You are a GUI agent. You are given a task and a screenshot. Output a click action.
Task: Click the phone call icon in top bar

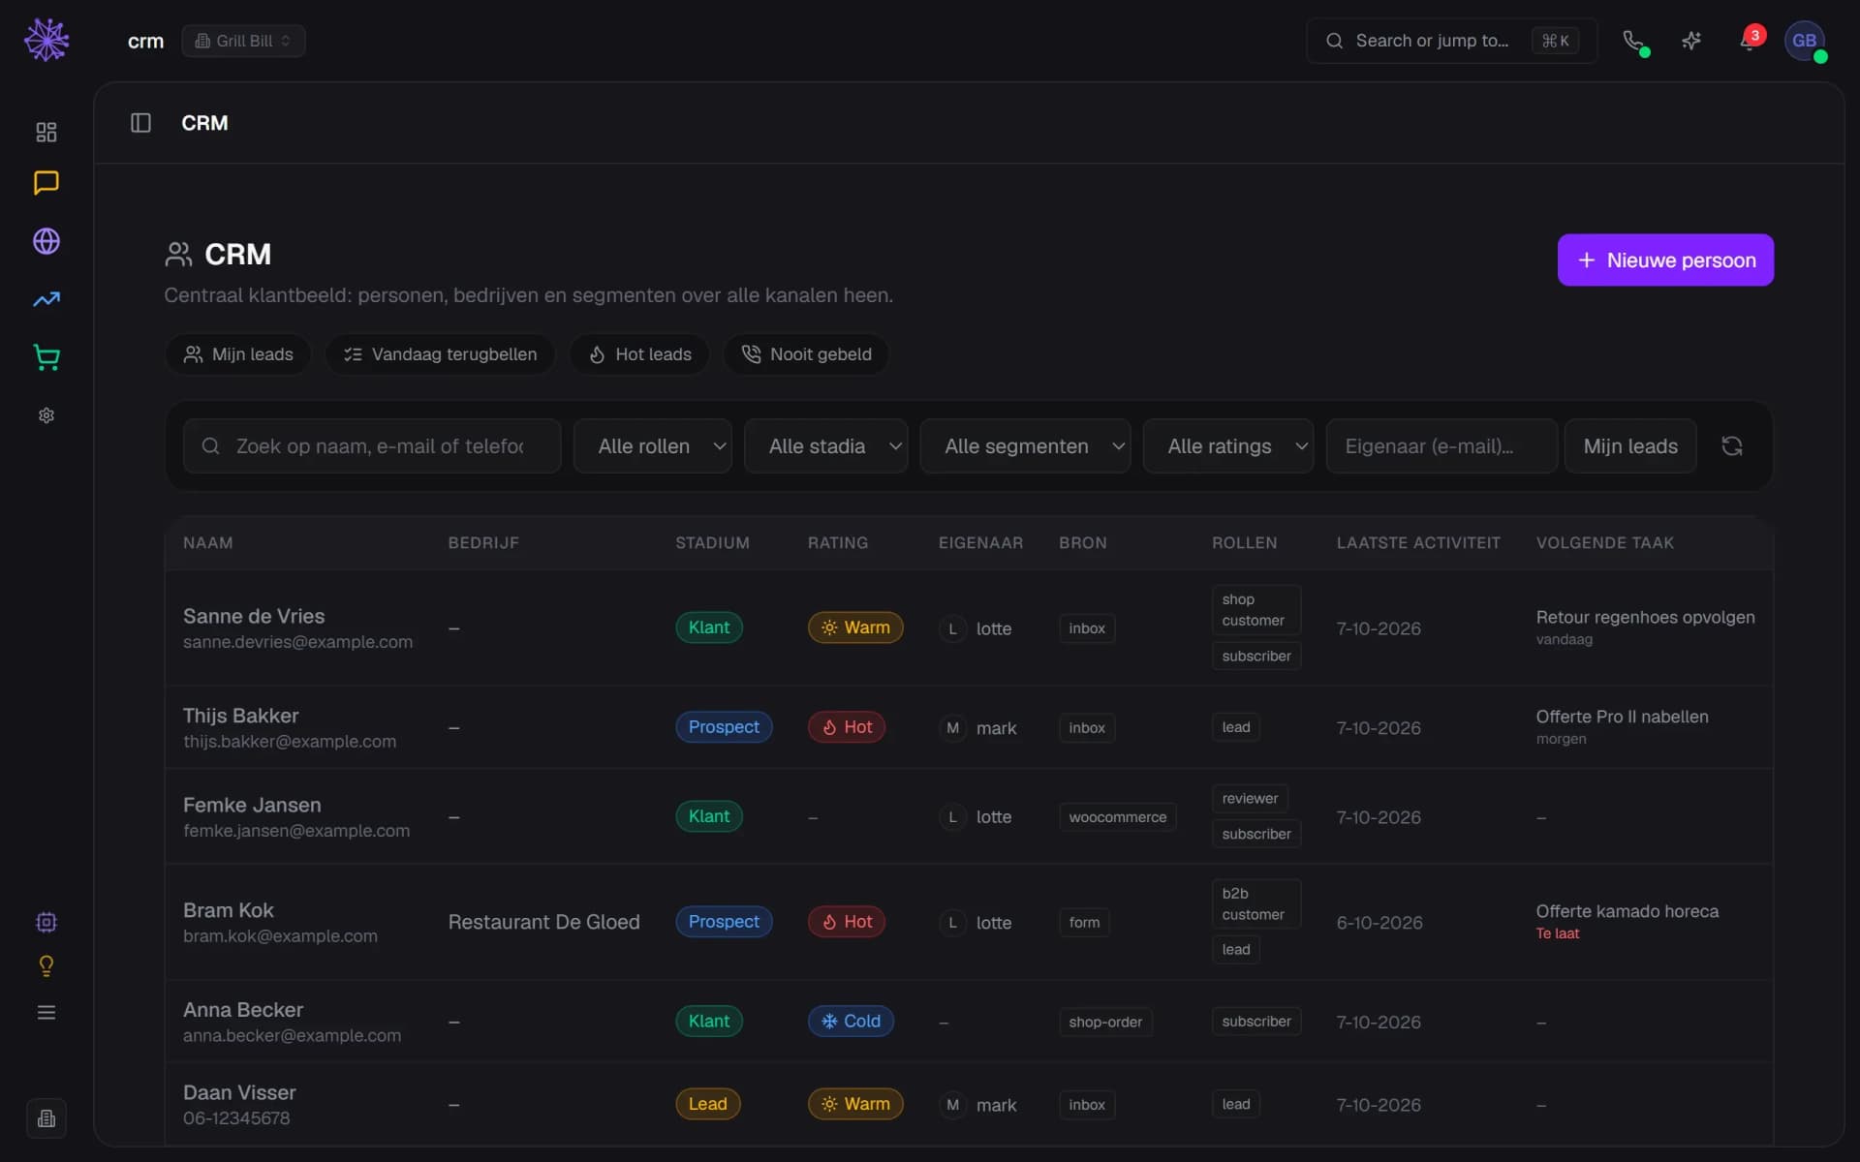point(1635,41)
